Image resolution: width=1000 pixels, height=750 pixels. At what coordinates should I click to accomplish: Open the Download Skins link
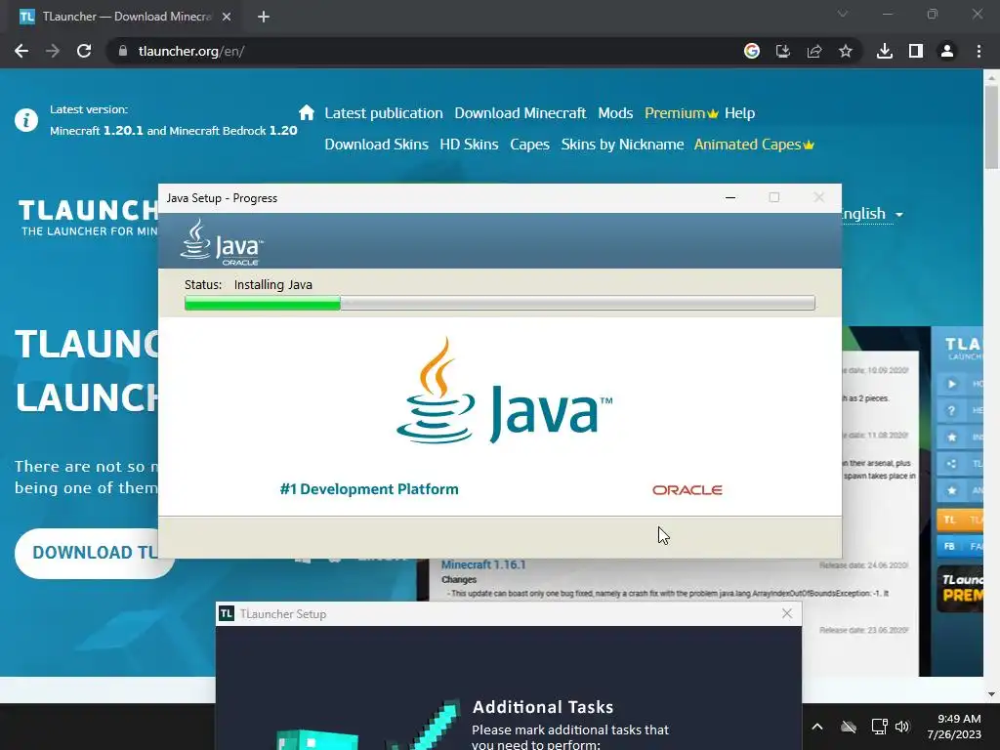tap(376, 145)
